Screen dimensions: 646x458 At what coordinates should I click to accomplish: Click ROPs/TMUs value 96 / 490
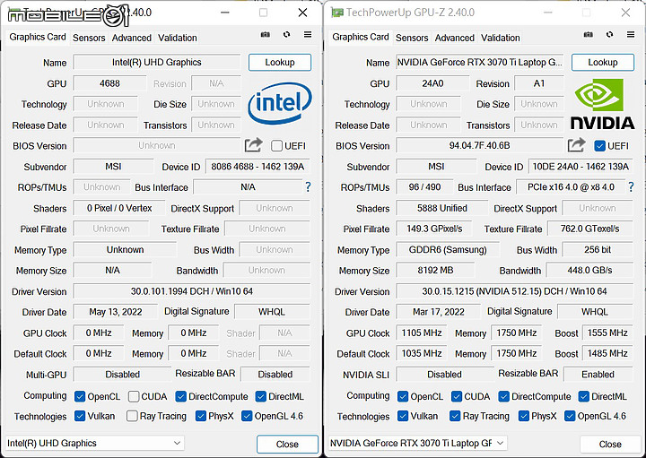(424, 187)
